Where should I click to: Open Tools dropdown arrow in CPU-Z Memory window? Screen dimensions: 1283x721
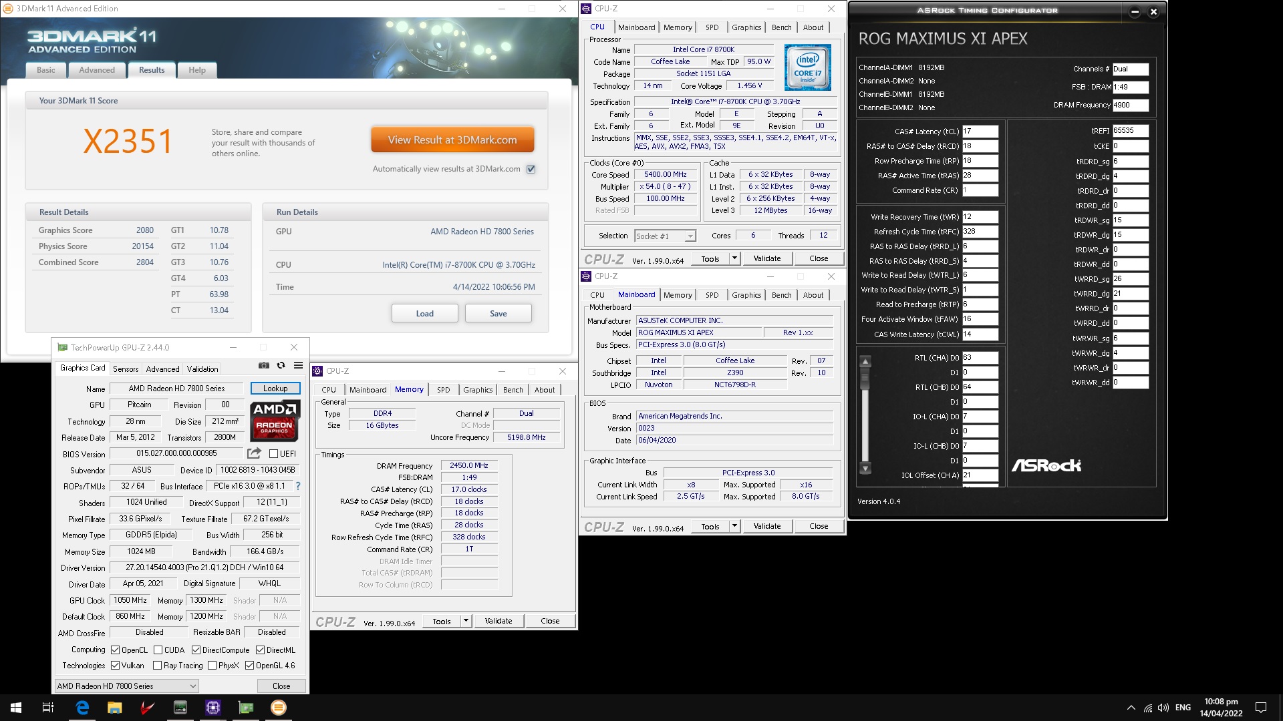pyautogui.click(x=466, y=621)
